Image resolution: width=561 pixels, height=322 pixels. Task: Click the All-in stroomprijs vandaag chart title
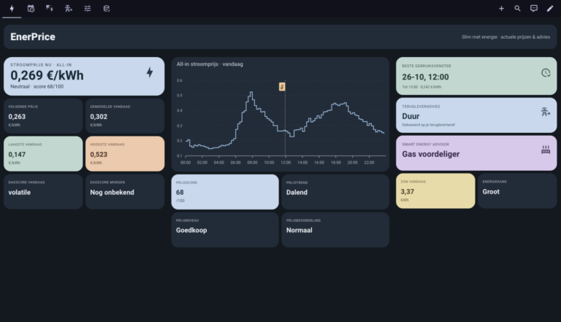[210, 64]
